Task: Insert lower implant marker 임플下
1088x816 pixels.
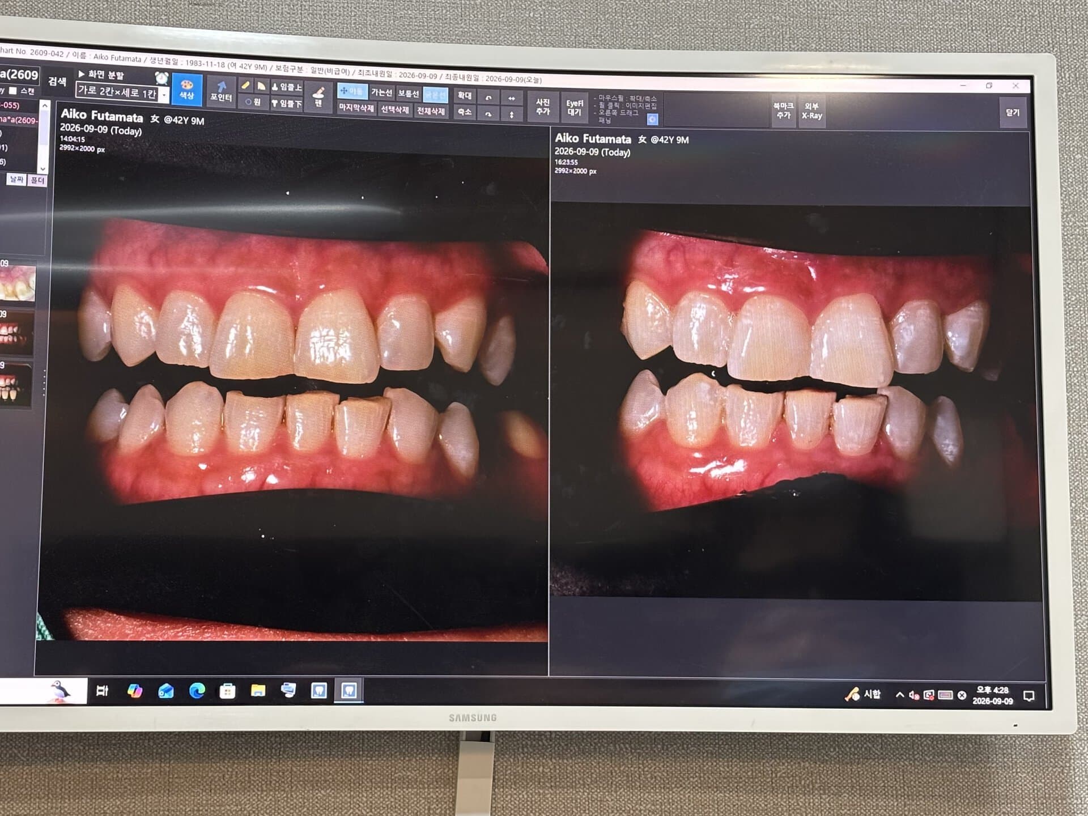Action: (287, 103)
